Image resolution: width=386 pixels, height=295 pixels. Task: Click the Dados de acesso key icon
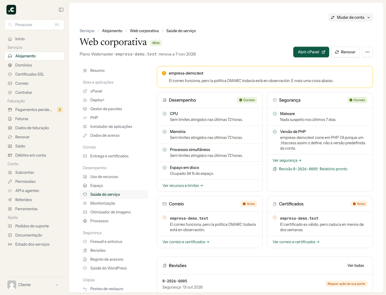[85, 135]
